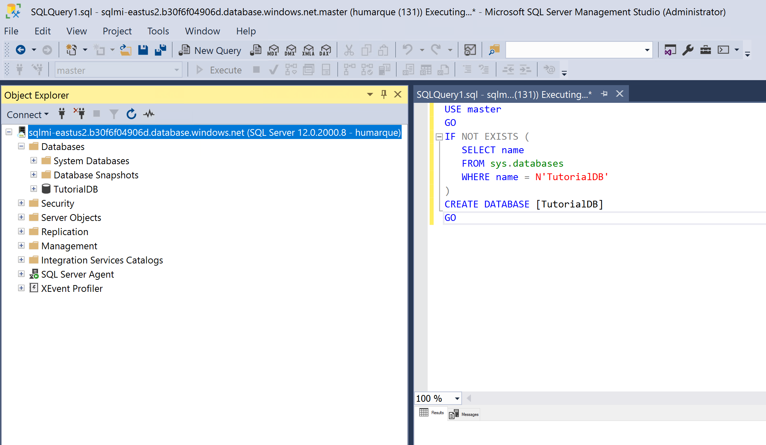The width and height of the screenshot is (766, 445).
Task: Click the CREATE DATABASE line in the editor
Action: point(523,204)
